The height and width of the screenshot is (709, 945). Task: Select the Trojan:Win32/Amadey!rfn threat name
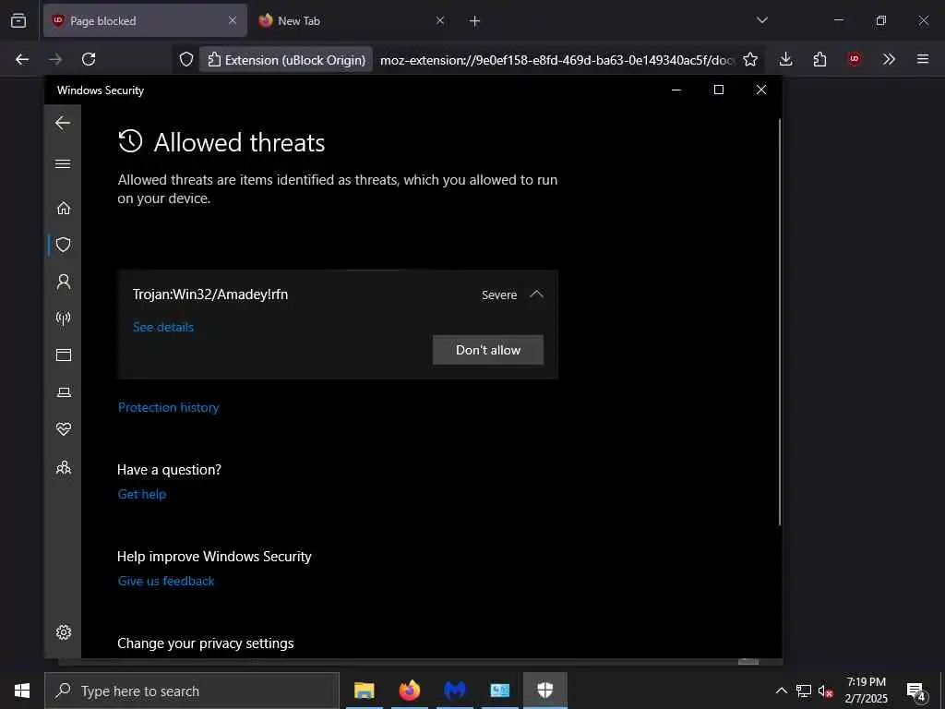tap(210, 294)
